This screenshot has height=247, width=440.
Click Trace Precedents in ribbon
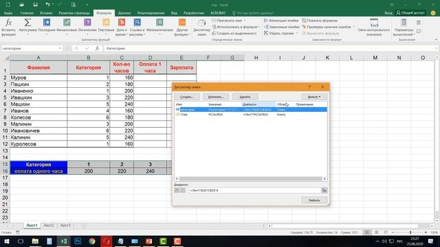pyautogui.click(x=281, y=21)
